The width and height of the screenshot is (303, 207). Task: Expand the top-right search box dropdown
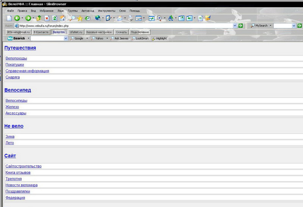click(294, 25)
